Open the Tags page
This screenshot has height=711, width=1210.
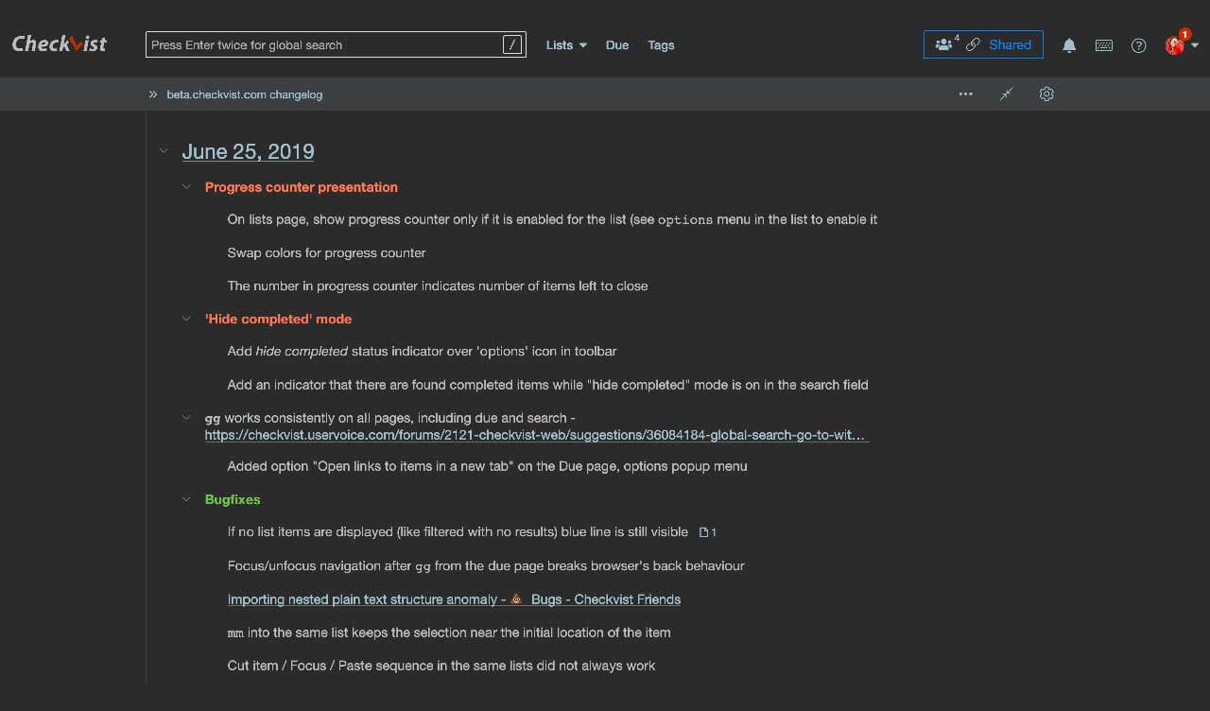[x=661, y=45]
